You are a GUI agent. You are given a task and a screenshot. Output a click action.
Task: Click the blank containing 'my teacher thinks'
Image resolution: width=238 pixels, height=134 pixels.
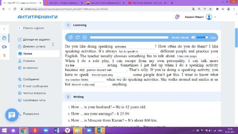point(85,80)
